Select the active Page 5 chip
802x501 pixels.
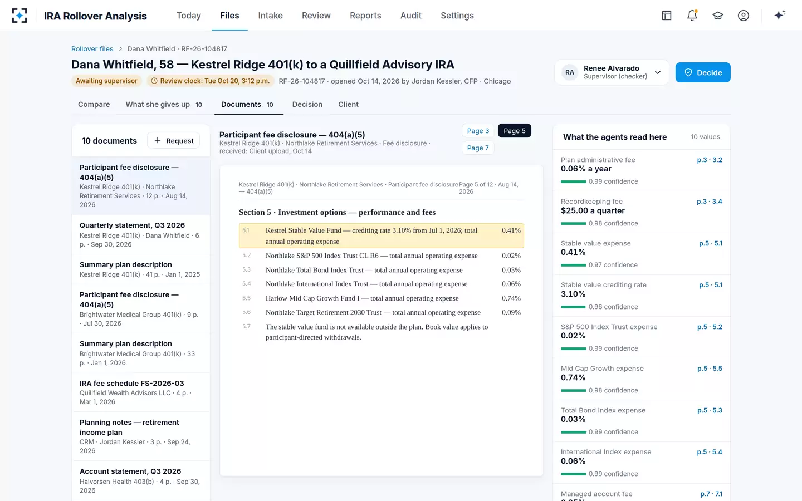515,131
